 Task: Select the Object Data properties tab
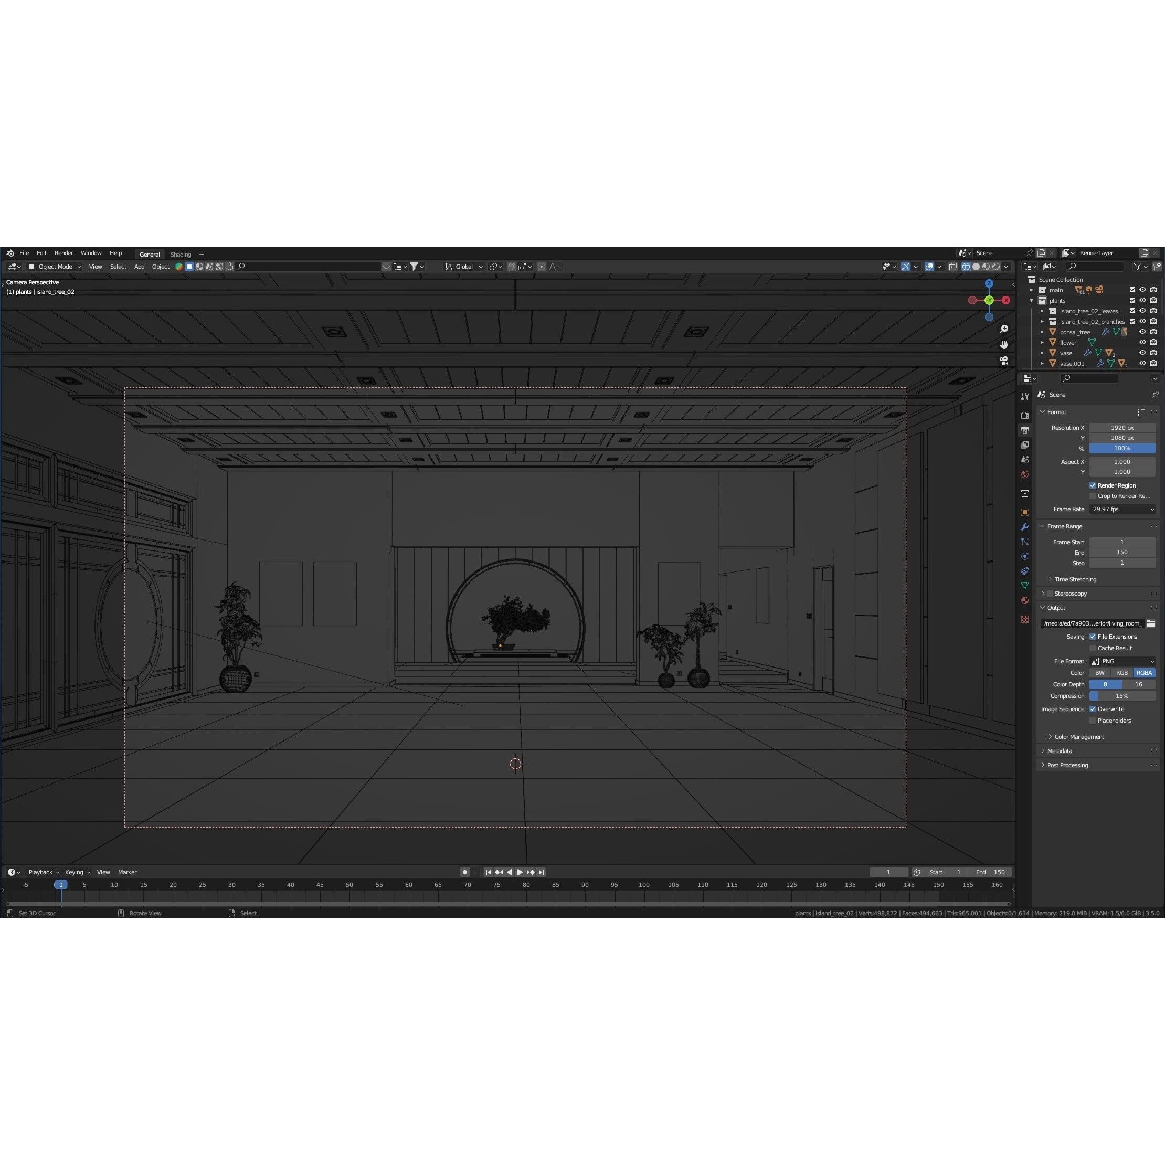(x=1024, y=586)
